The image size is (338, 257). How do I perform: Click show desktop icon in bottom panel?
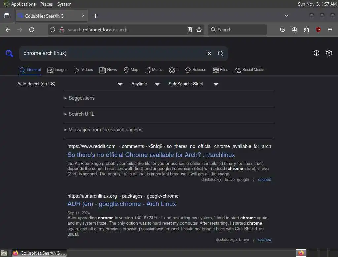(x=4, y=253)
